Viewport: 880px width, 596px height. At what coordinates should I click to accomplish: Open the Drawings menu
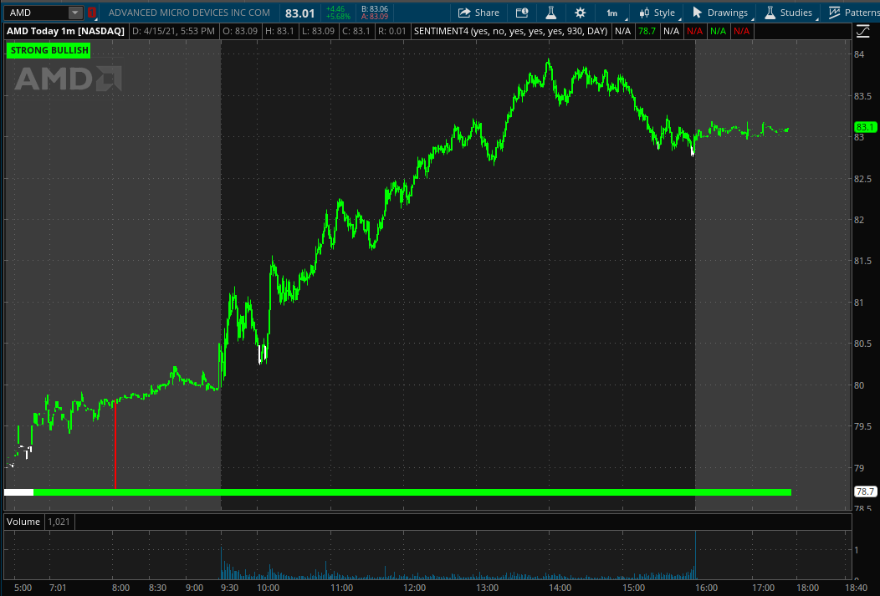click(720, 13)
